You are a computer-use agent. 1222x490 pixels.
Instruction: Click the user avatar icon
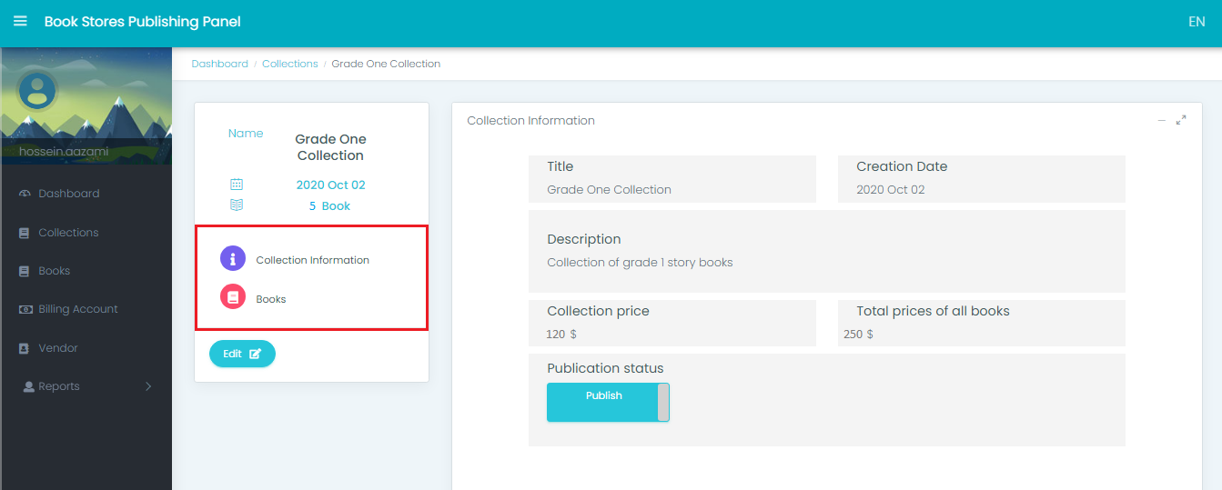coord(37,90)
